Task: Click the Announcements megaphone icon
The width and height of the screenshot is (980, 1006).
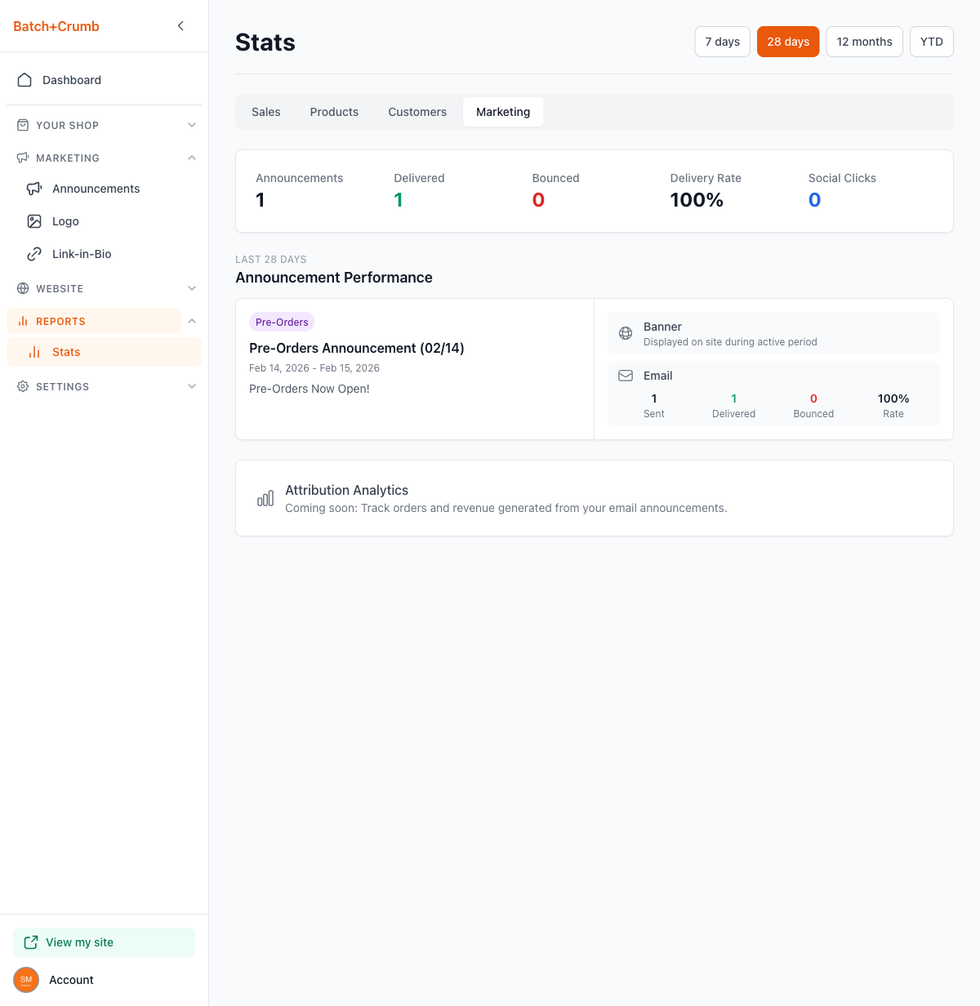Action: 34,189
